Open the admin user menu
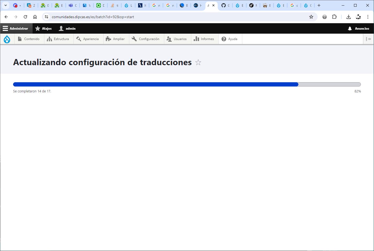This screenshot has width=374, height=251. [x=67, y=29]
